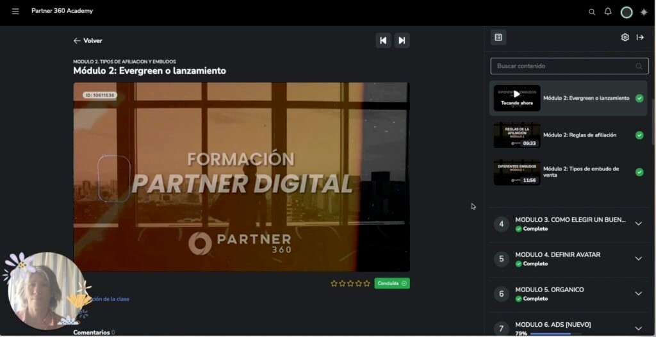
Task: Rate the class three stars
Action: point(350,283)
